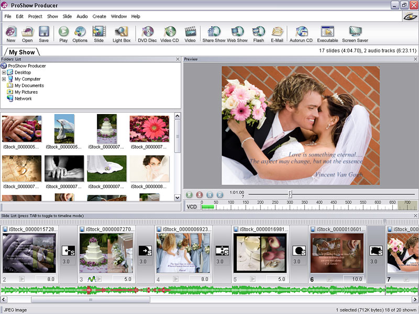Switch to the My Show tab
This screenshot has height=314, width=419.
[x=21, y=52]
